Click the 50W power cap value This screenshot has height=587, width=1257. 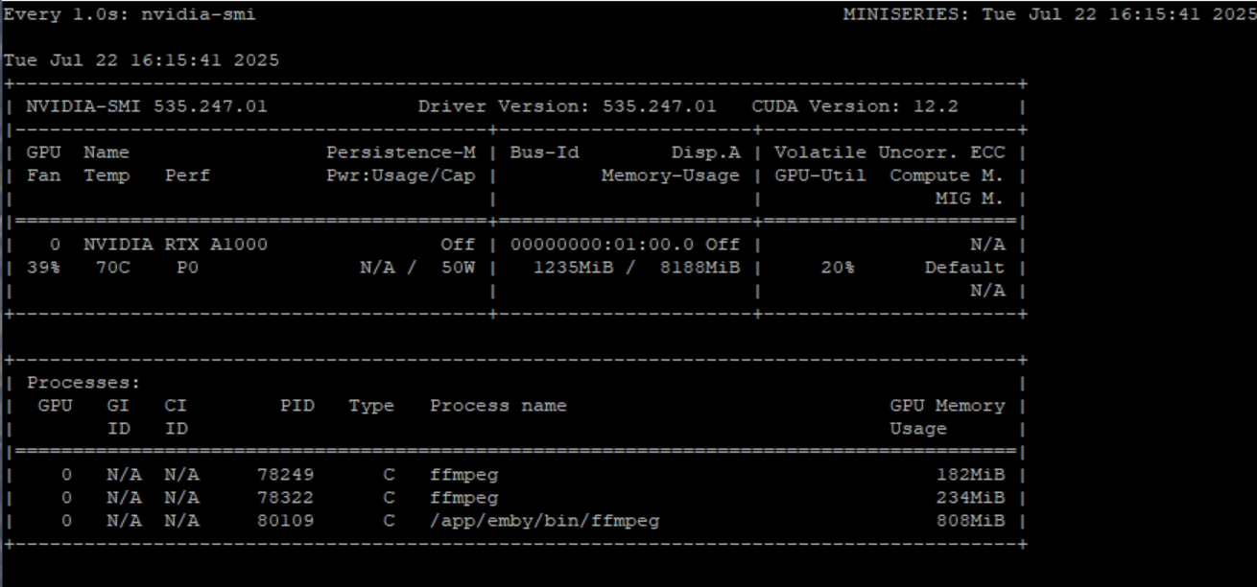pos(459,268)
